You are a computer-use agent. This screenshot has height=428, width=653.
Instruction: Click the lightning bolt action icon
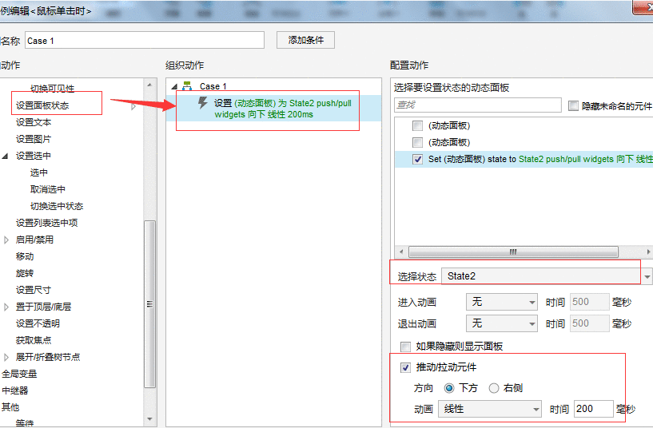pyautogui.click(x=203, y=103)
